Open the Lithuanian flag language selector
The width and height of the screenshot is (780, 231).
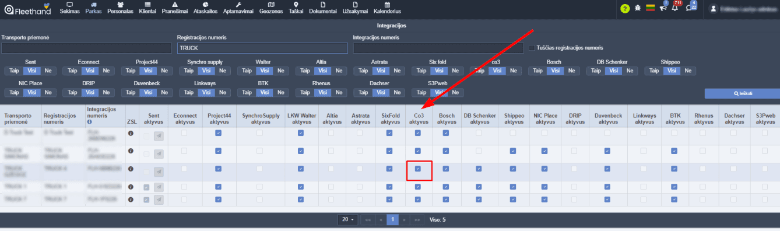click(650, 8)
